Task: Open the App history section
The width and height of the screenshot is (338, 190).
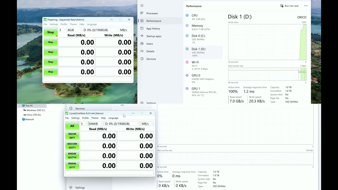Action: (142, 28)
